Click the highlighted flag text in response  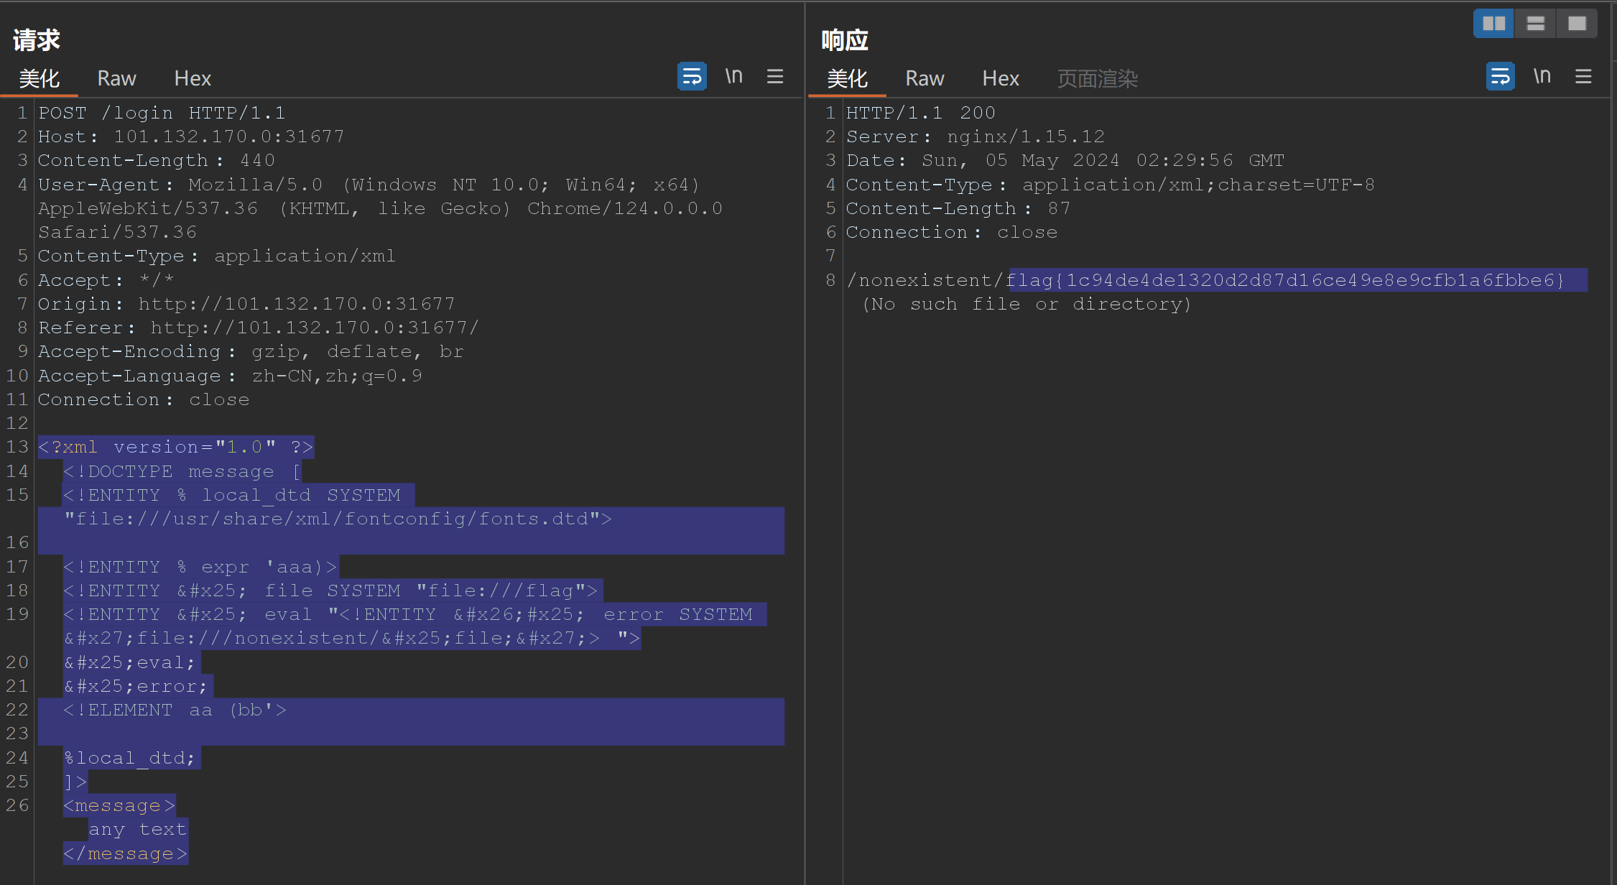[1286, 280]
